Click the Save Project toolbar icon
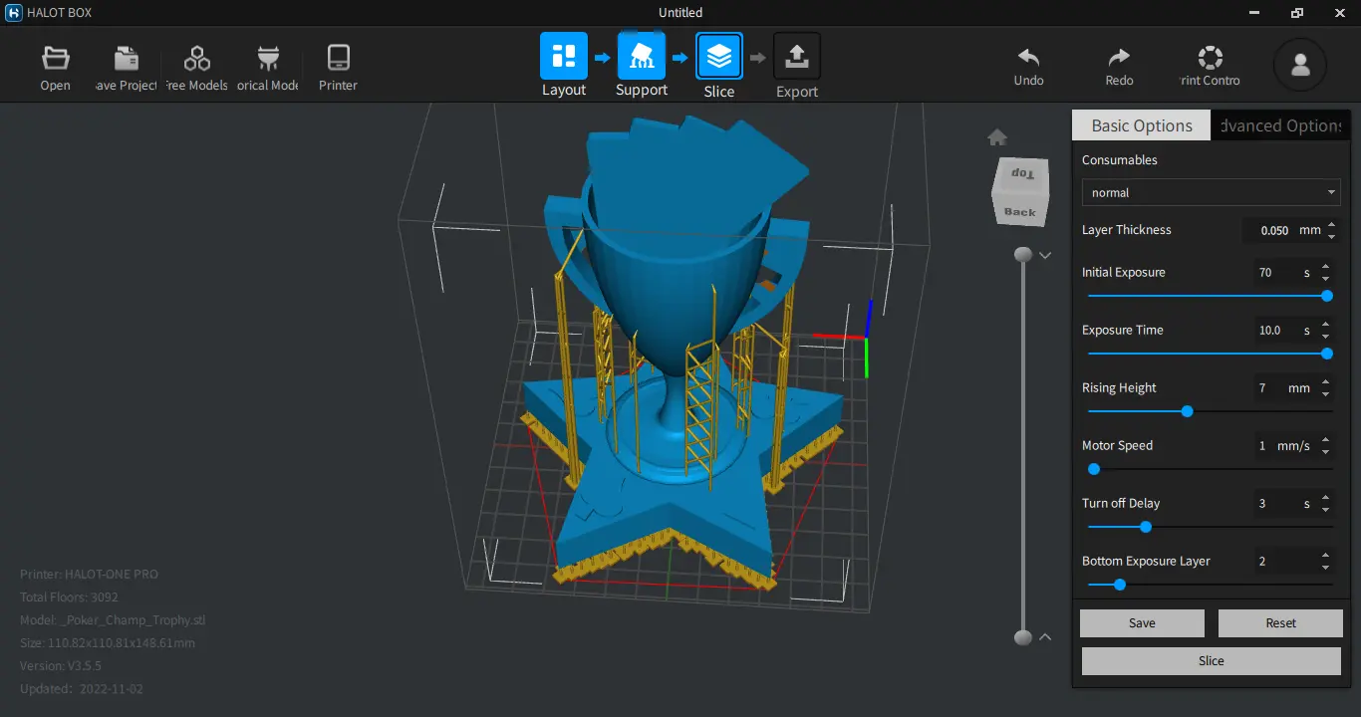 point(127,58)
